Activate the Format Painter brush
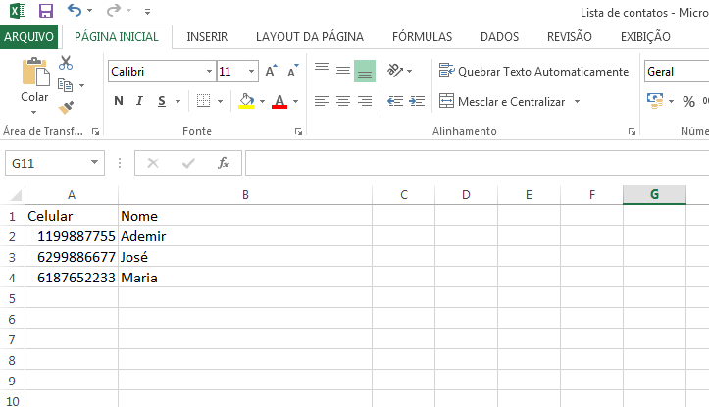Screen dimensions: 709x407 (66, 108)
